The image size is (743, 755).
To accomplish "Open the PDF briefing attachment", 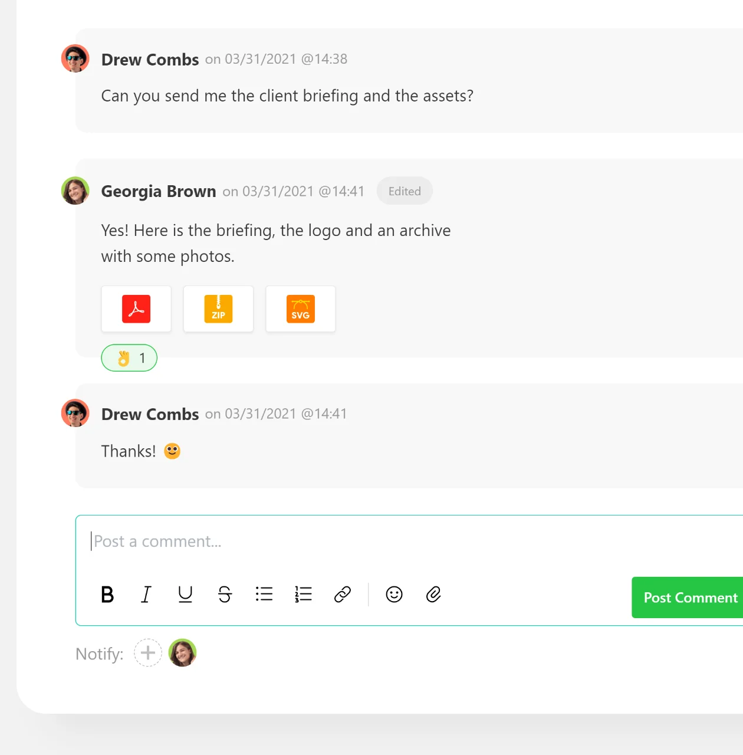I will [x=136, y=309].
